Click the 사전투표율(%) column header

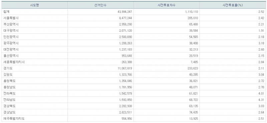[232, 5]
